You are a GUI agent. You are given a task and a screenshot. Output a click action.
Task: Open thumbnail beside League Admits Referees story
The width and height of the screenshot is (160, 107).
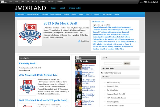[x=79, y=67]
